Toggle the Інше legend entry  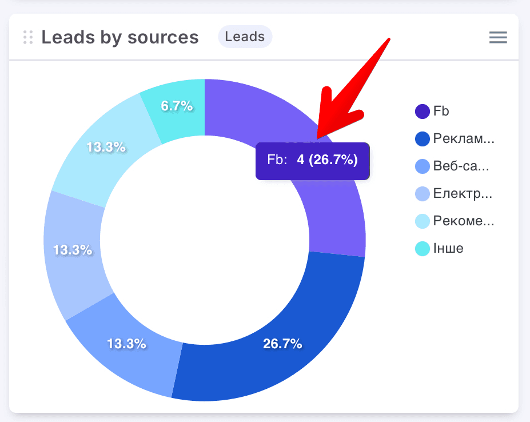coord(448,249)
